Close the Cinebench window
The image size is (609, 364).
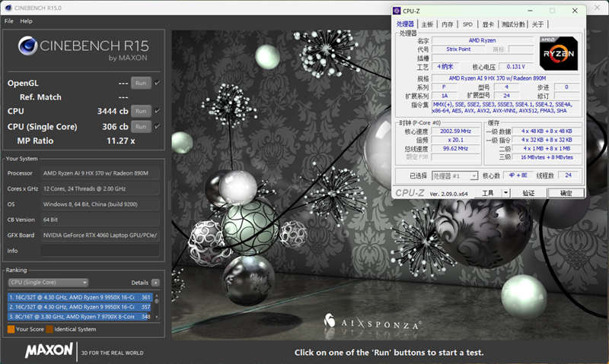click(598, 8)
